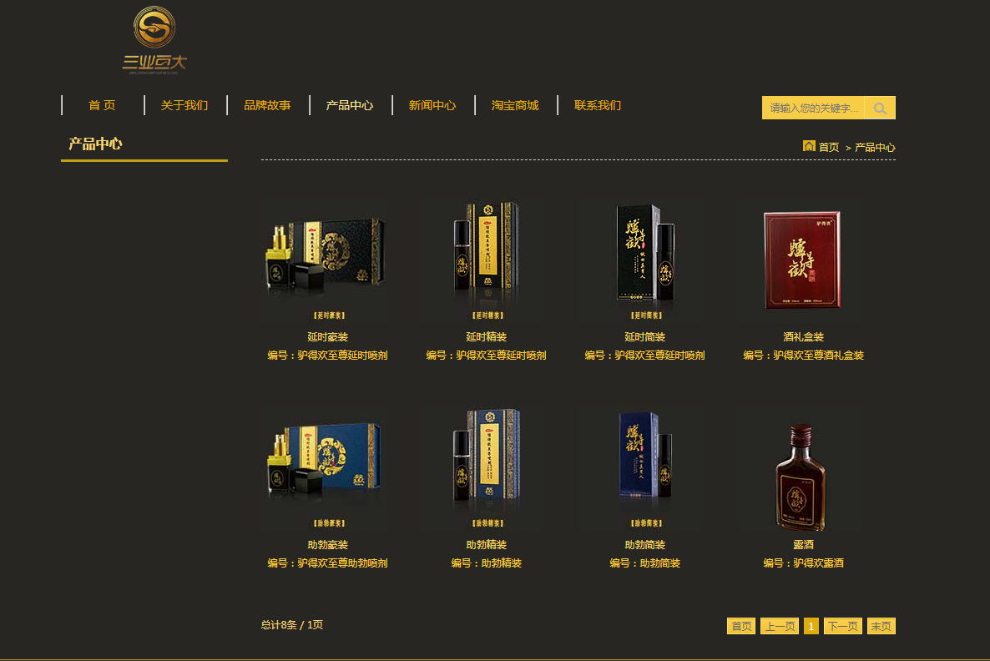The image size is (990, 661).
Task: Click the magnifier search icon
Action: [880, 108]
